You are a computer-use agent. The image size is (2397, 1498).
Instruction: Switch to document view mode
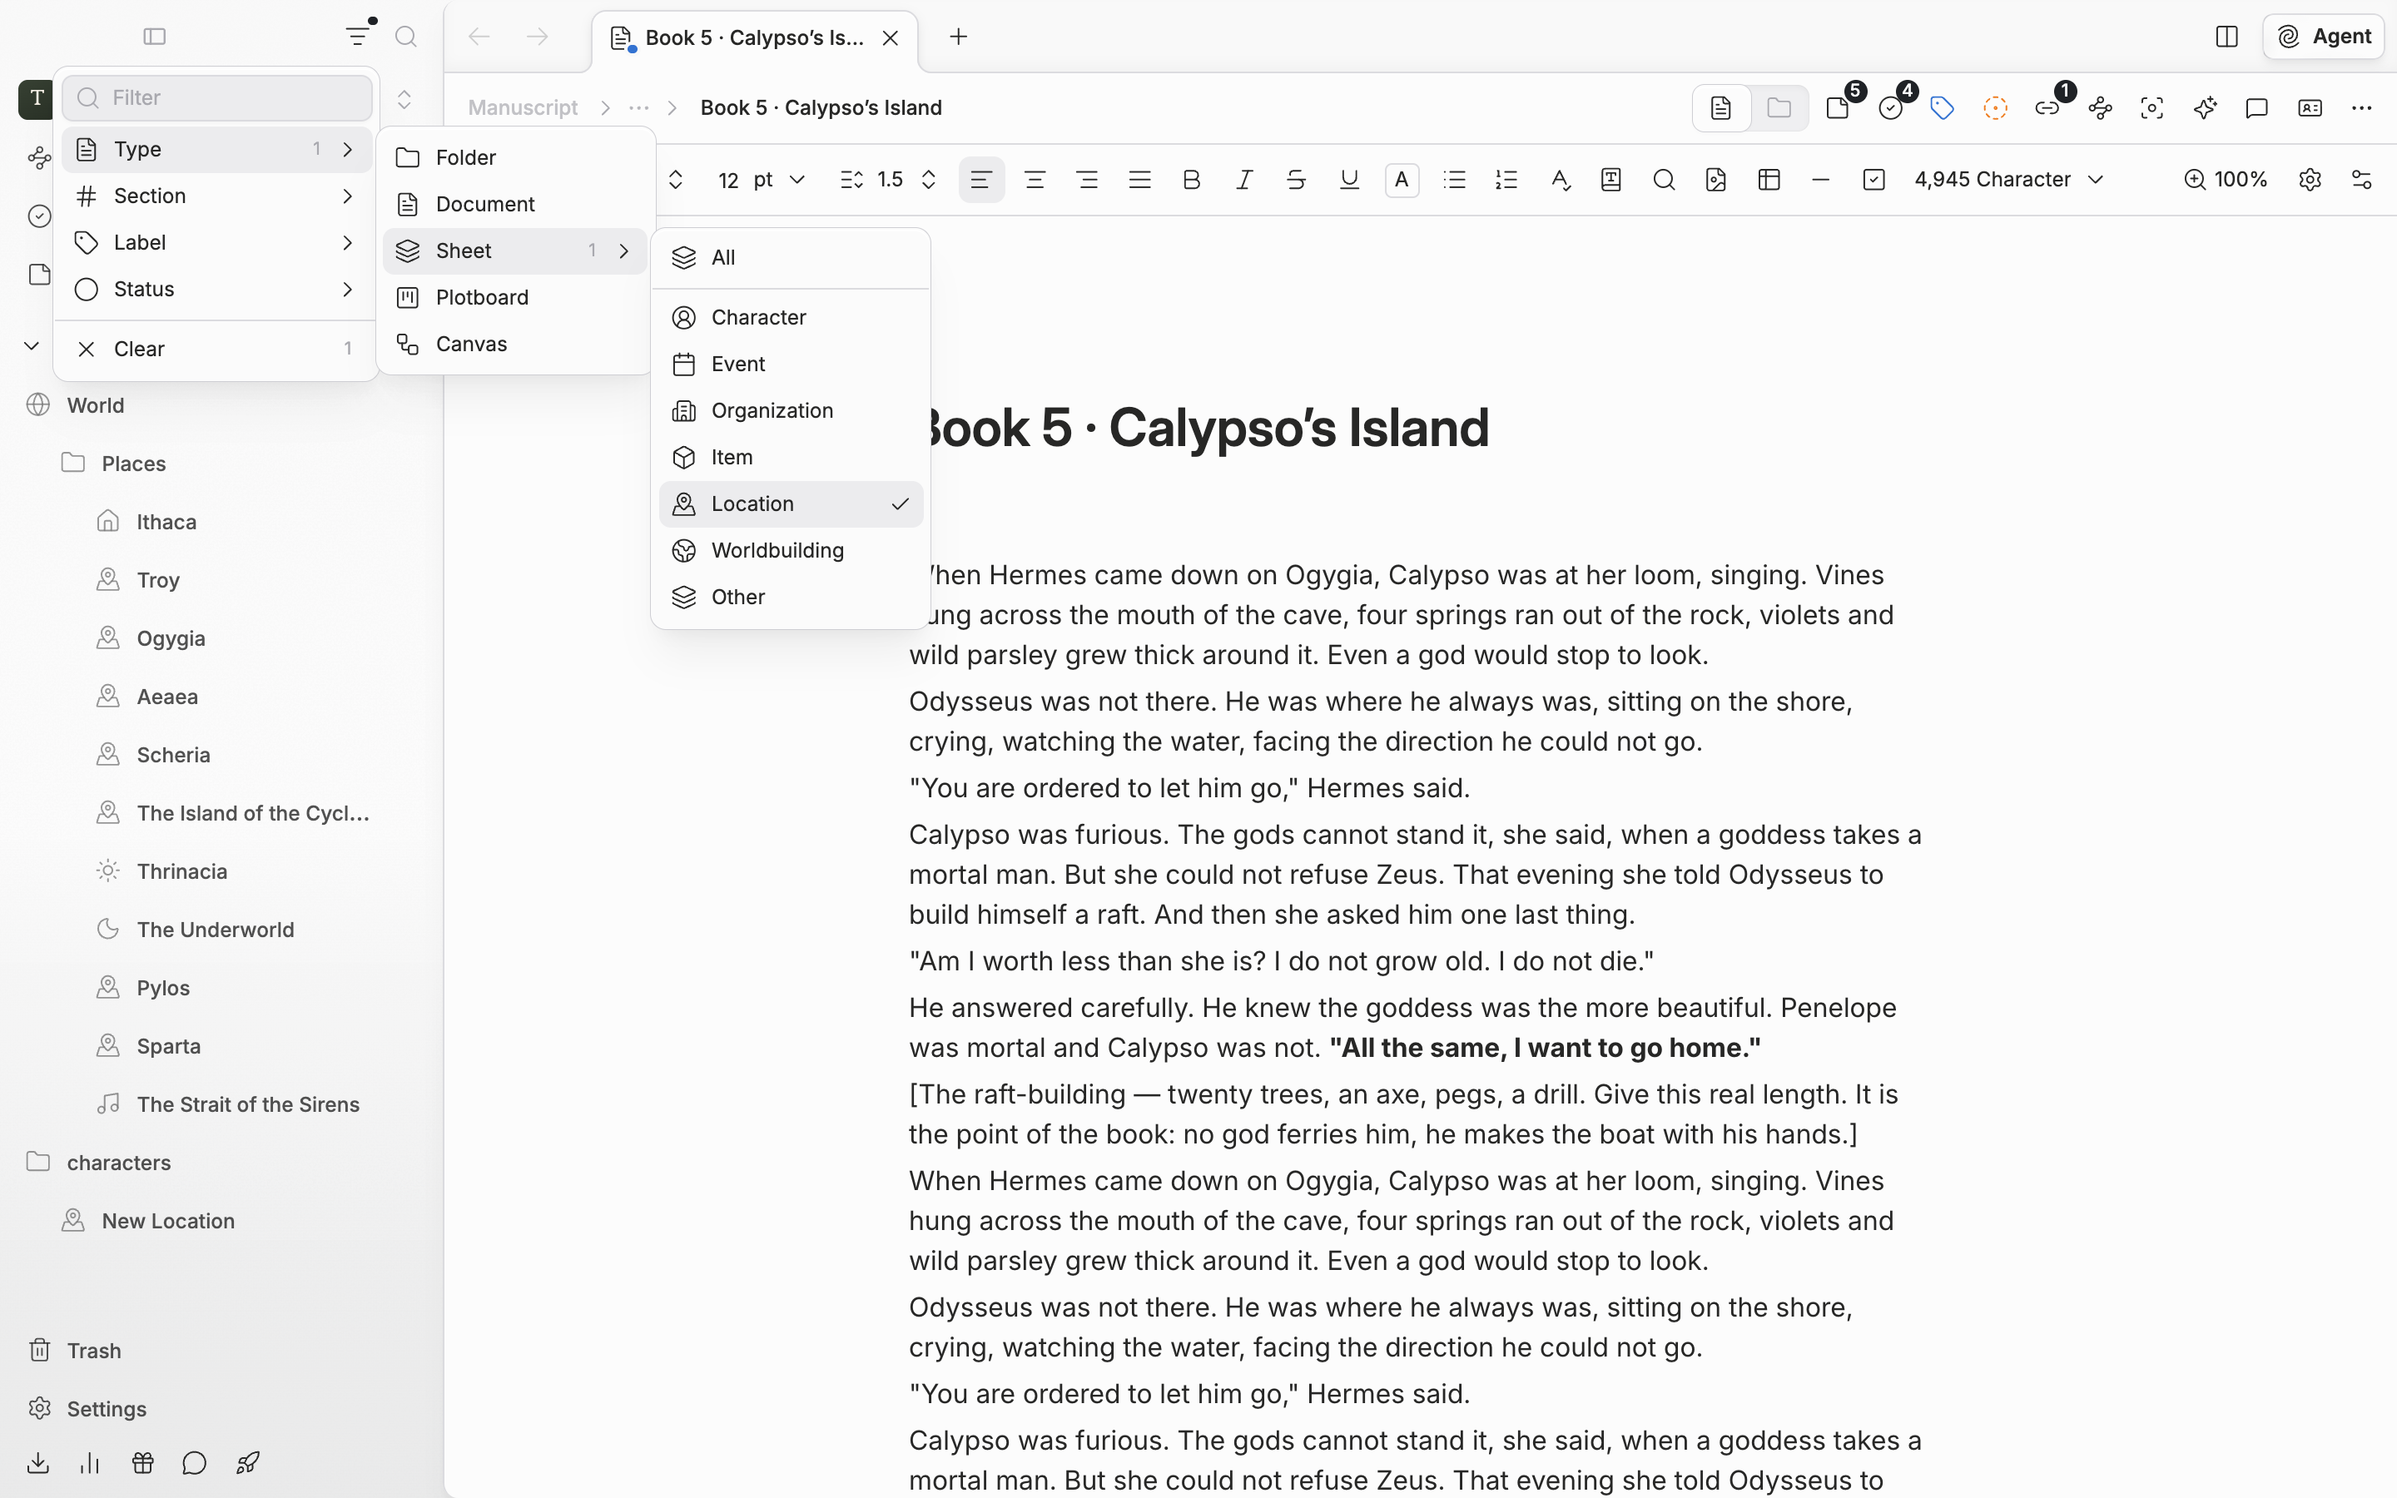click(1721, 108)
